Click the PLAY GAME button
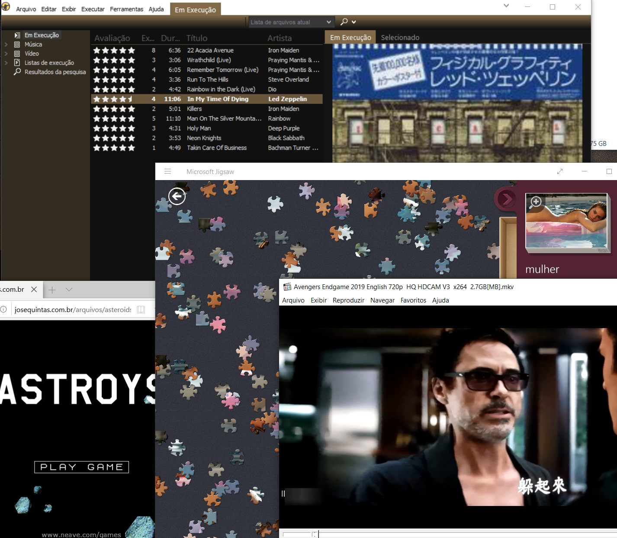Image resolution: width=617 pixels, height=538 pixels. tap(82, 467)
